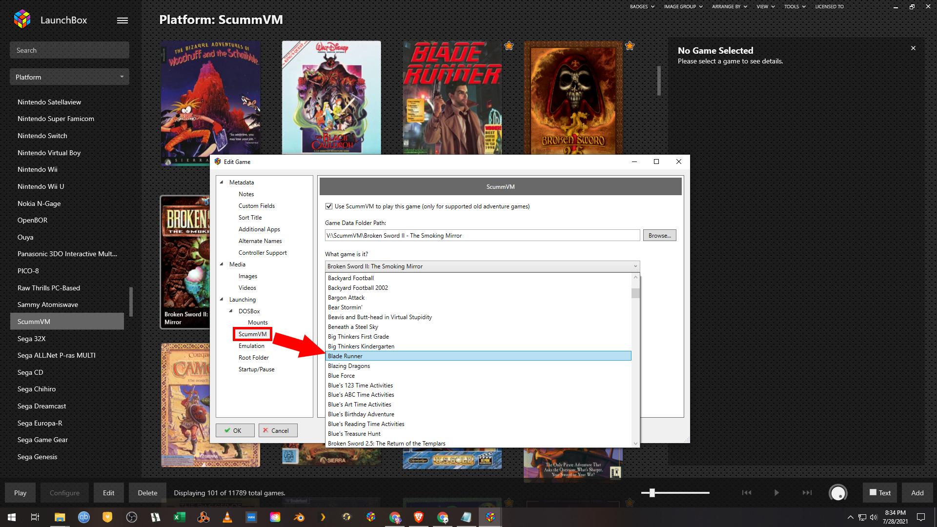This screenshot has width=937, height=527.
Task: Launch Adobe Creative Cloud from taskbar
Action: point(275,517)
